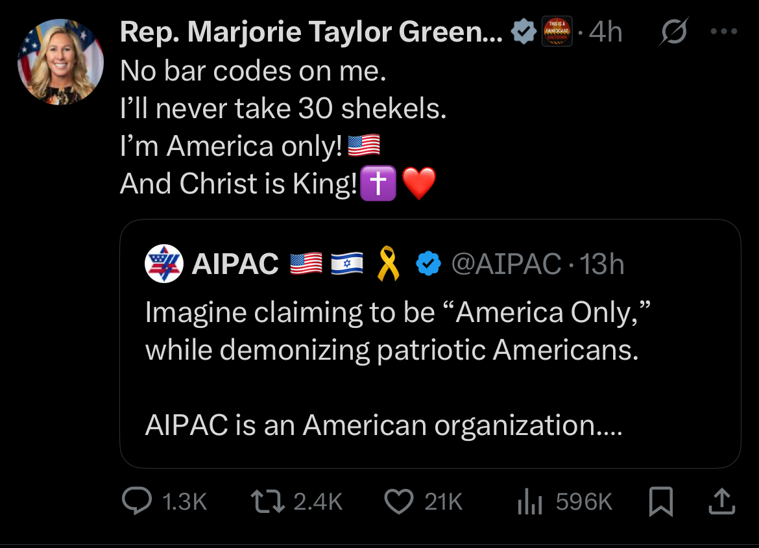Like the tweet with the outlined heart
Viewport: 759px width, 548px height.
tap(399, 501)
